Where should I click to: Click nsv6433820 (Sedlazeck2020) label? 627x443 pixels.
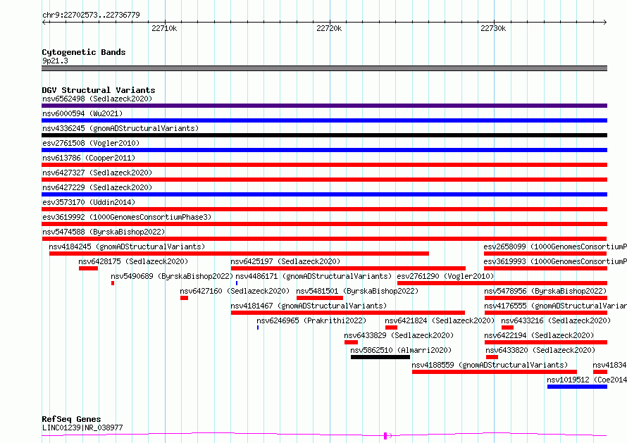coord(540,350)
